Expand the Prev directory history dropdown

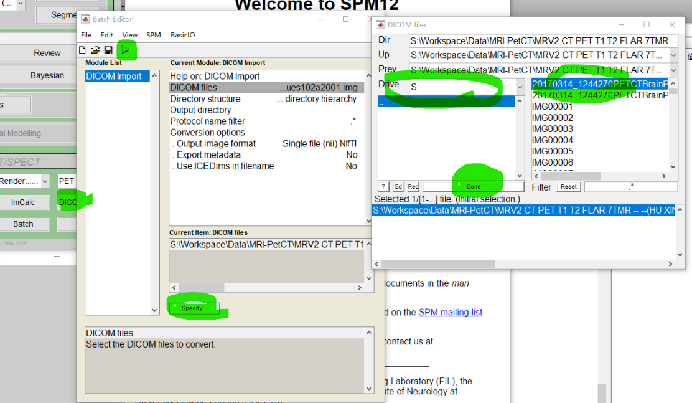pyautogui.click(x=674, y=69)
